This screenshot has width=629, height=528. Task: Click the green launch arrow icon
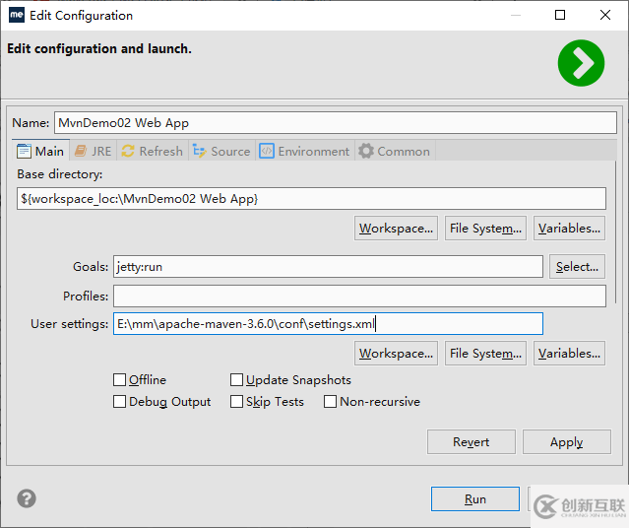581,64
